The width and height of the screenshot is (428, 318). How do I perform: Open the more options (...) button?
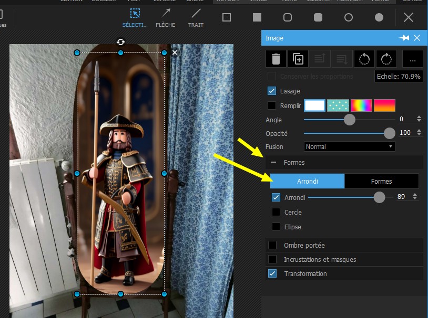pos(413,59)
